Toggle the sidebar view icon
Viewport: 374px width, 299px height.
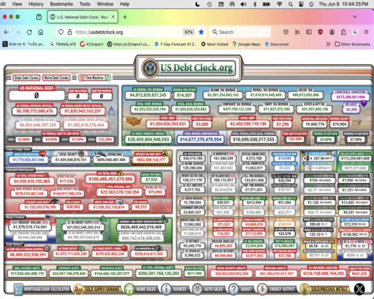309,32
